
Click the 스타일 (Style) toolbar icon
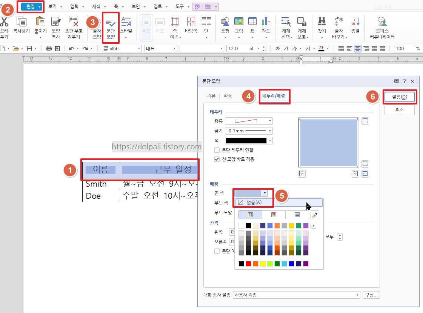126,27
